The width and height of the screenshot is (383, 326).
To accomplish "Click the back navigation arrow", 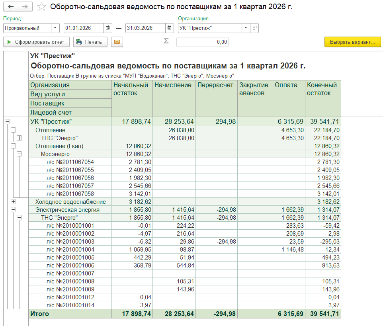I will click(x=11, y=7).
